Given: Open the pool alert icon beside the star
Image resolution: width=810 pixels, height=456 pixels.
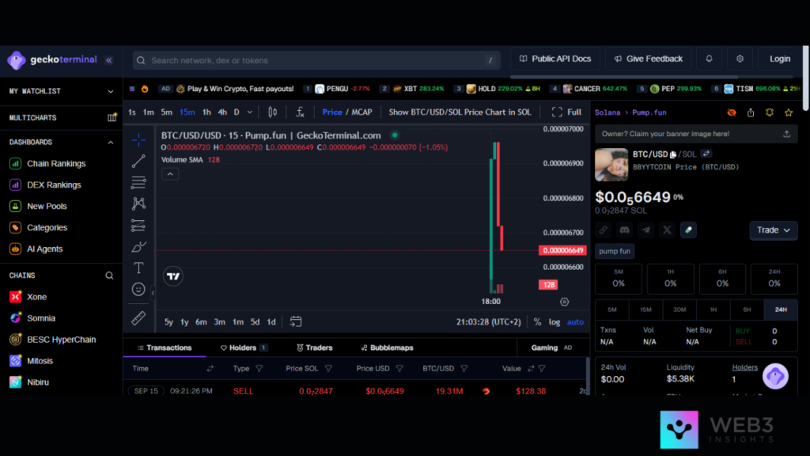Looking at the screenshot, I should pyautogui.click(x=769, y=112).
